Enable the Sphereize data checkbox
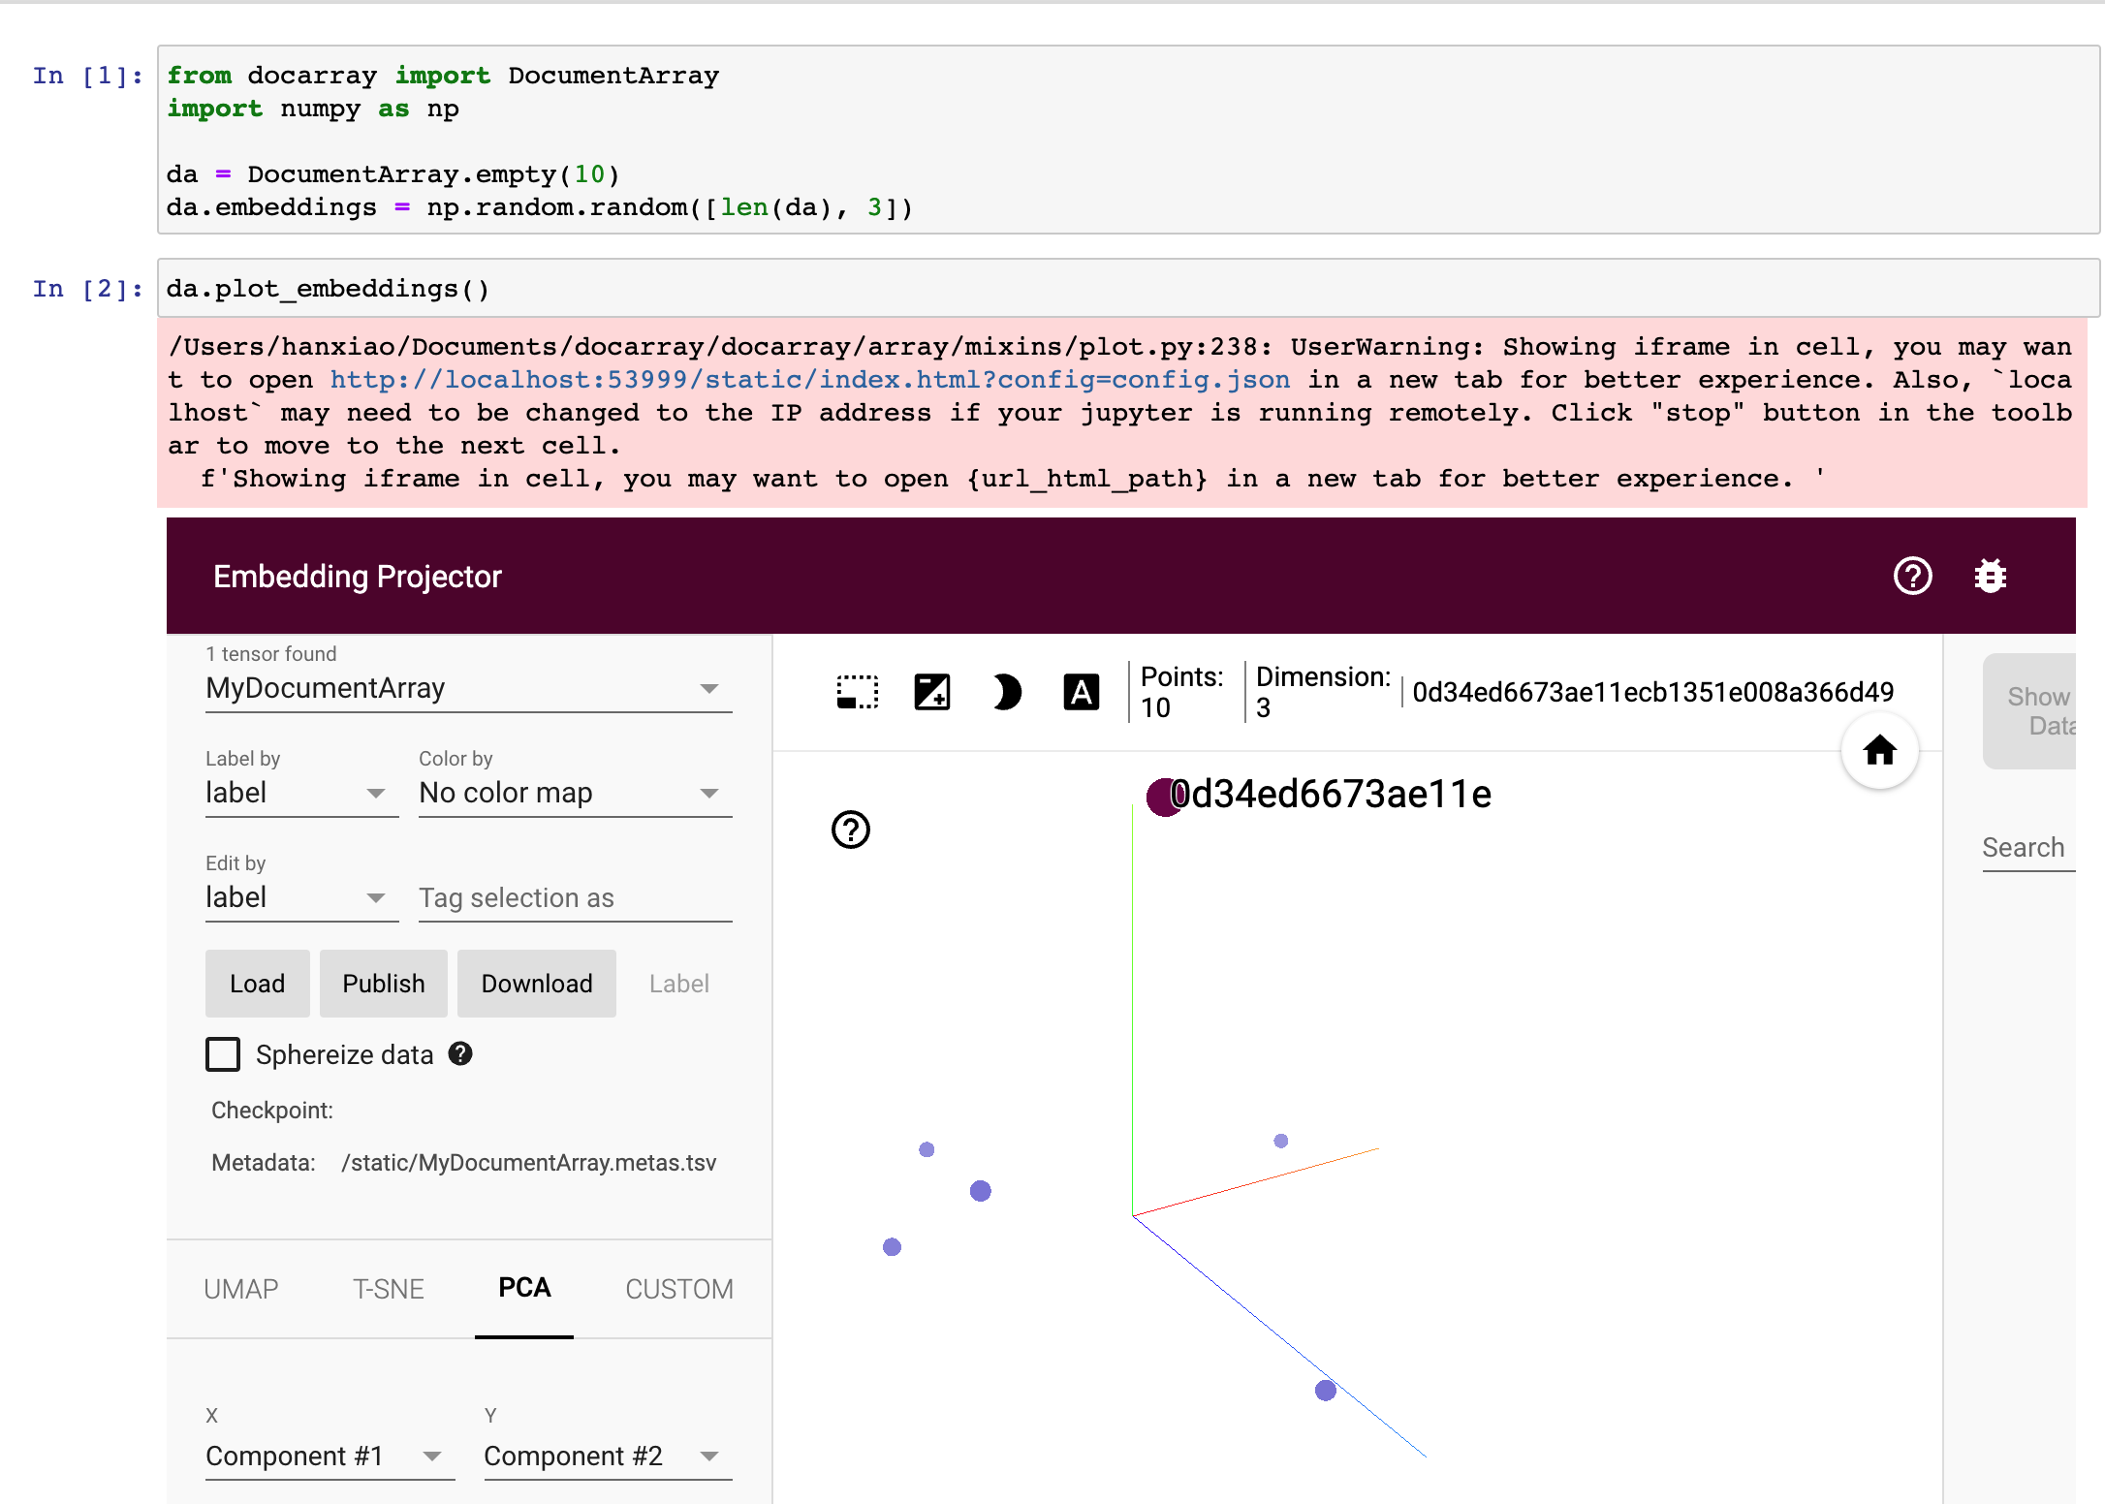Image resolution: width=2105 pixels, height=1504 pixels. [223, 1053]
